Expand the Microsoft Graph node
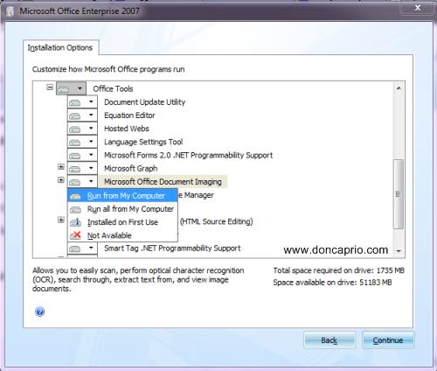Screen dimensions: 437x371 click(61, 167)
